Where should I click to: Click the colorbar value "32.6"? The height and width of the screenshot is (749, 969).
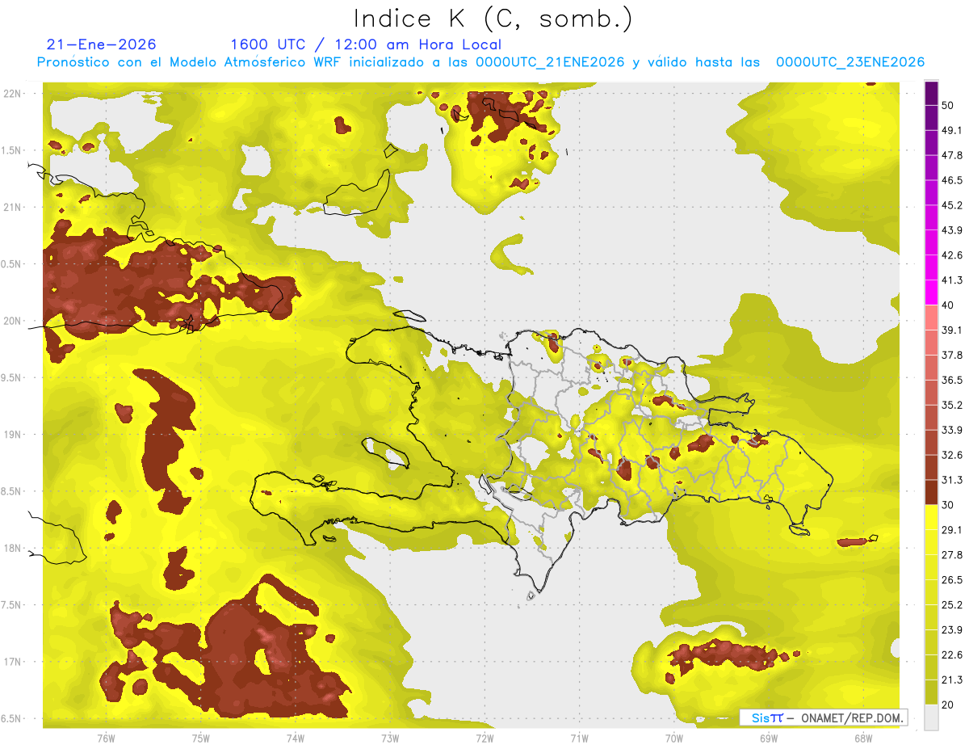pyautogui.click(x=953, y=455)
